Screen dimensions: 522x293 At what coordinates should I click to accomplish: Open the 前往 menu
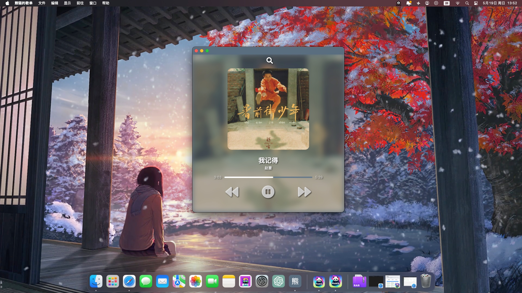pyautogui.click(x=80, y=3)
